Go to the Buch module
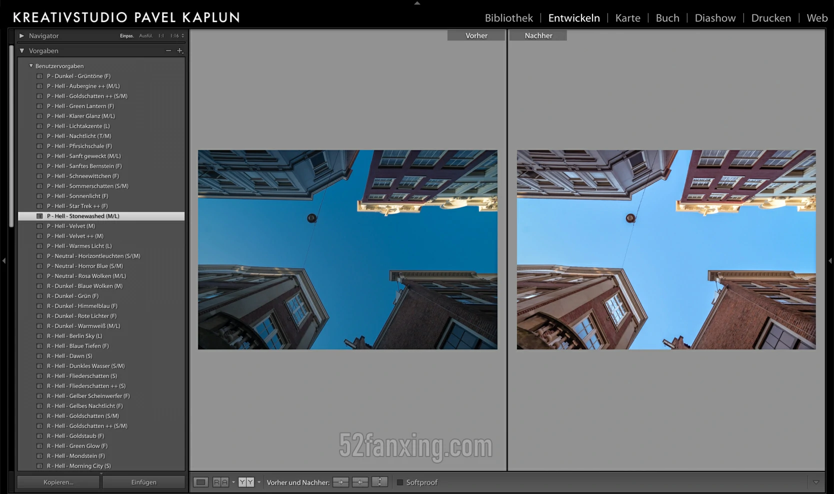 click(x=667, y=18)
